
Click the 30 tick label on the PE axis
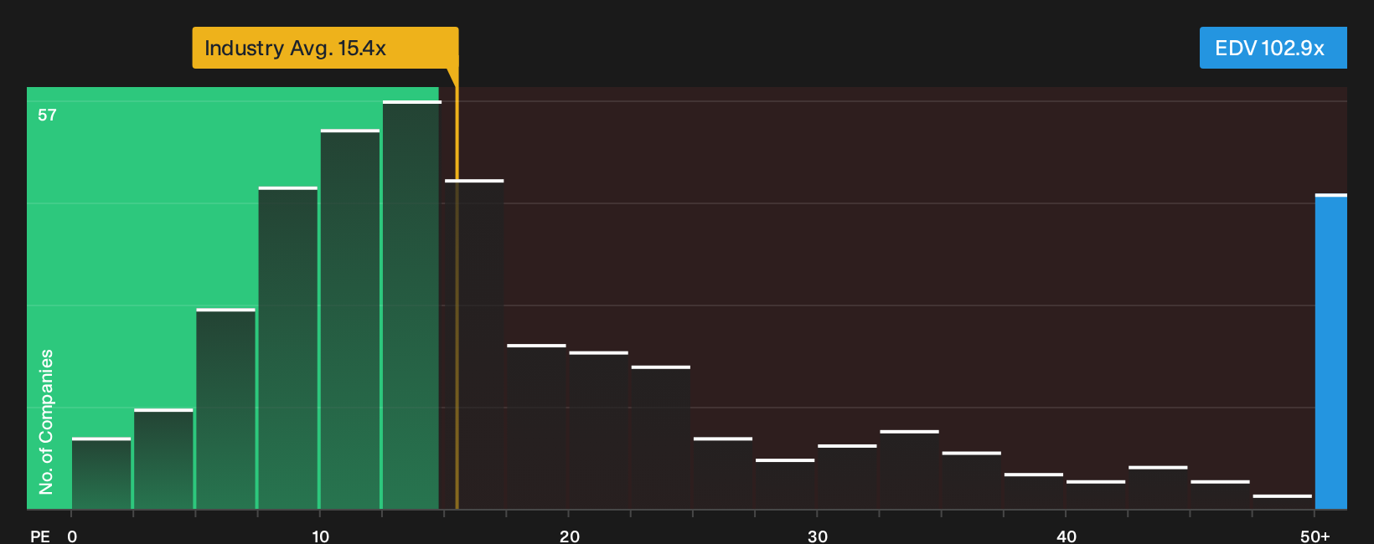(818, 536)
